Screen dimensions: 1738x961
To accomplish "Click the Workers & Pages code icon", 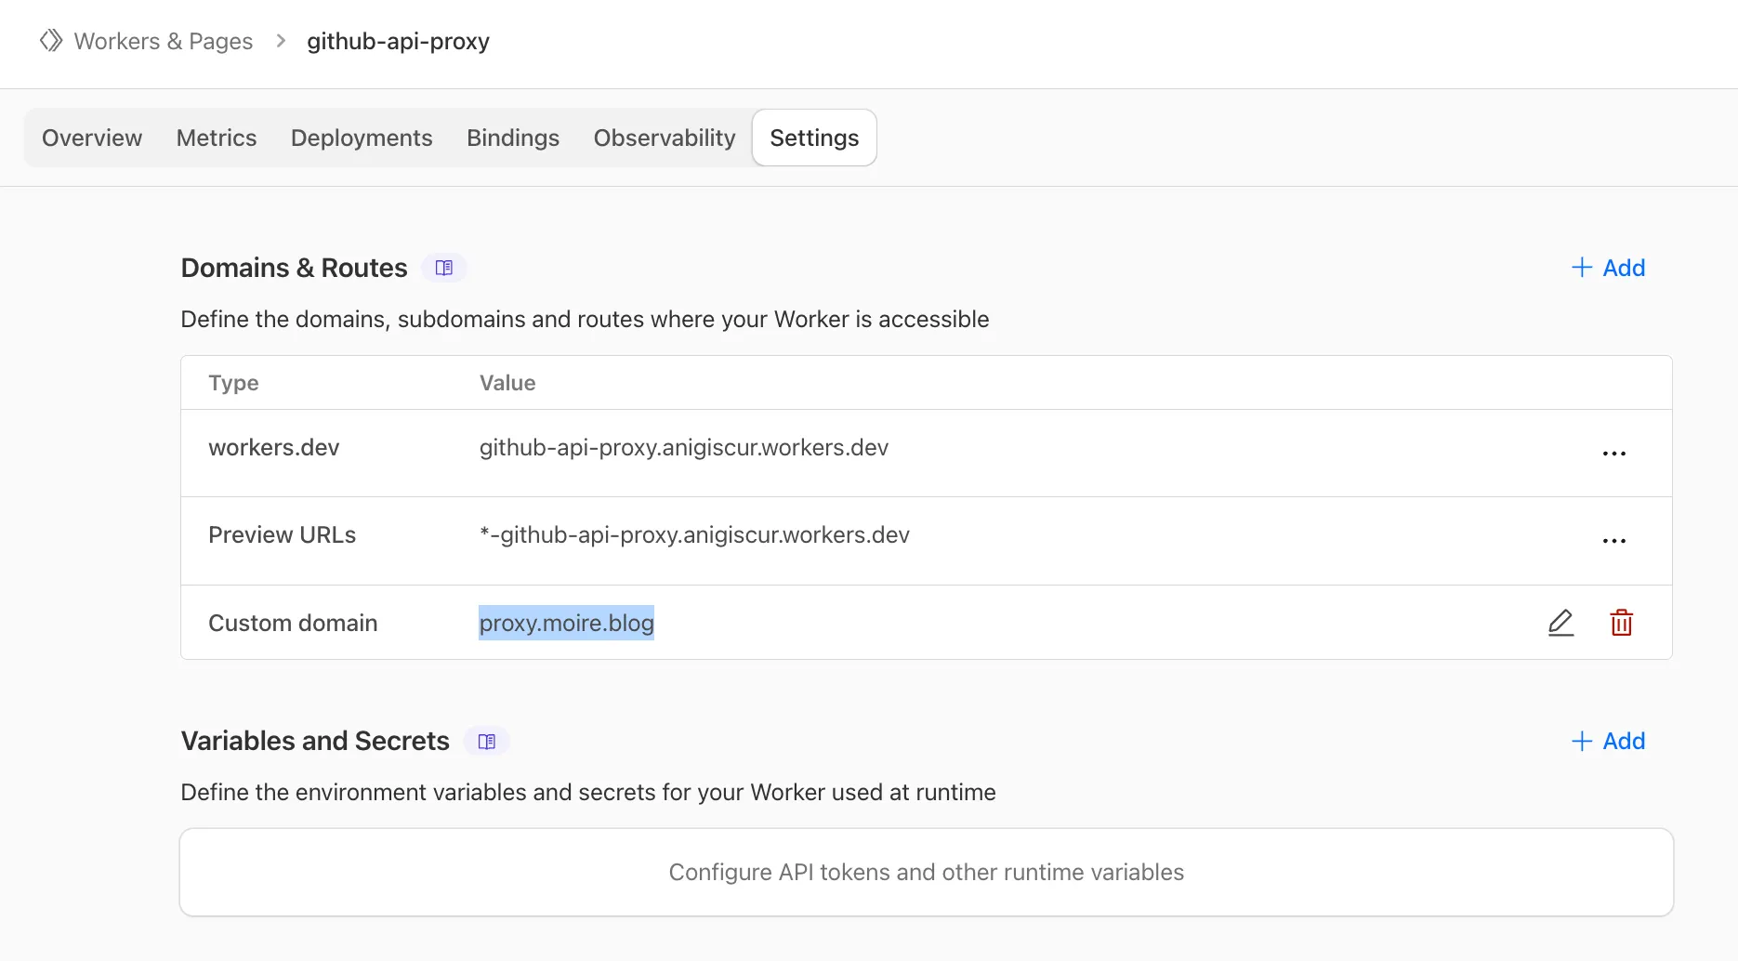I will pos(51,41).
